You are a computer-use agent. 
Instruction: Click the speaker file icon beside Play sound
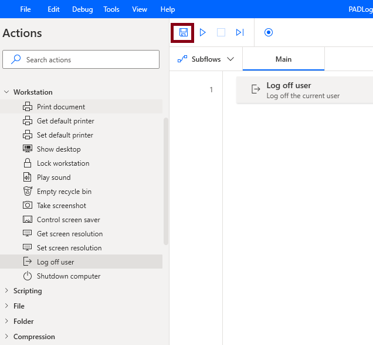pyautogui.click(x=28, y=177)
